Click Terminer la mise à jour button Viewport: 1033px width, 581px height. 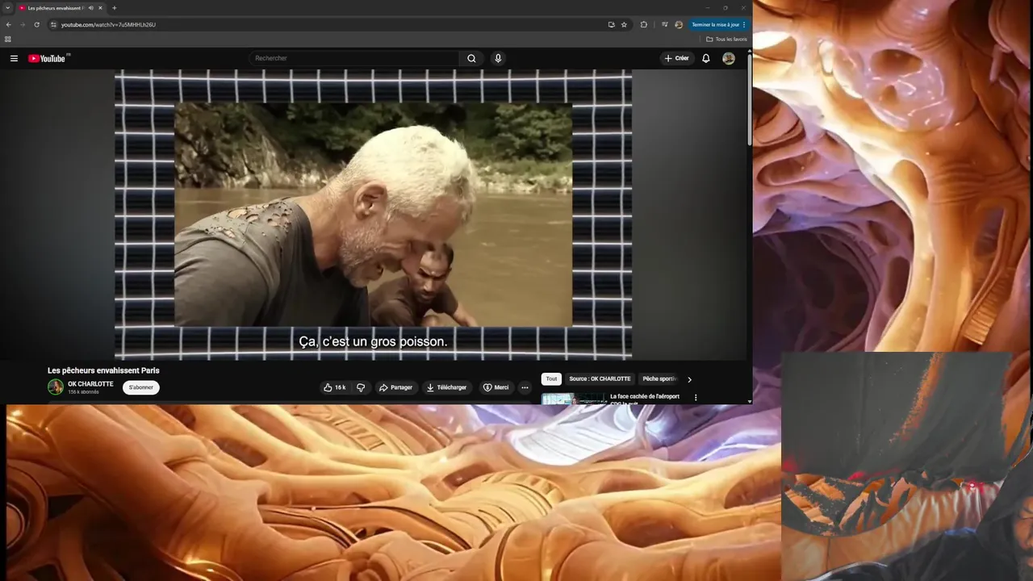pos(718,24)
